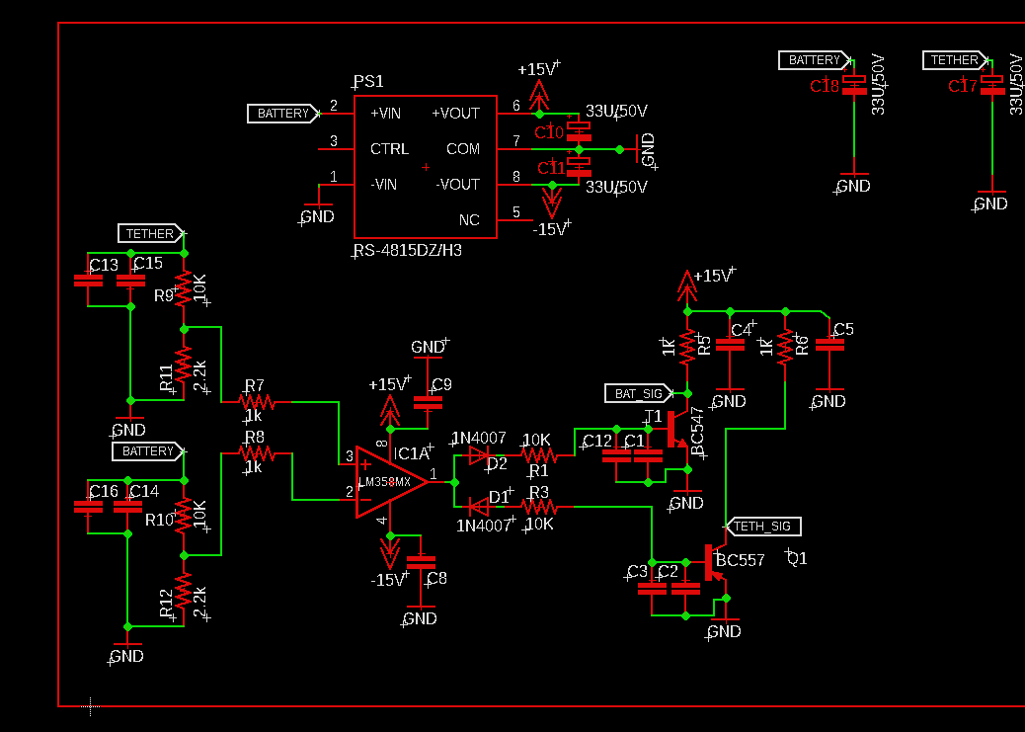Select the BATTERY net flag feeding PS1 pin 2

281,113
